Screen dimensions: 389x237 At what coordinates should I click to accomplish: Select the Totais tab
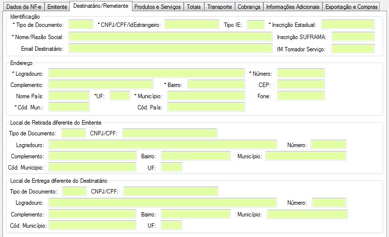click(194, 7)
